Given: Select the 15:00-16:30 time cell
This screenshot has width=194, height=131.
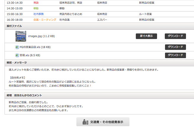Looking at the screenshot, I should pyautogui.click(x=15, y=14).
